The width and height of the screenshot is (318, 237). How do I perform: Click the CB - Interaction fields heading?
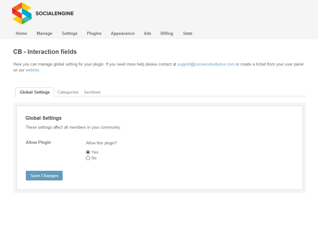point(45,52)
